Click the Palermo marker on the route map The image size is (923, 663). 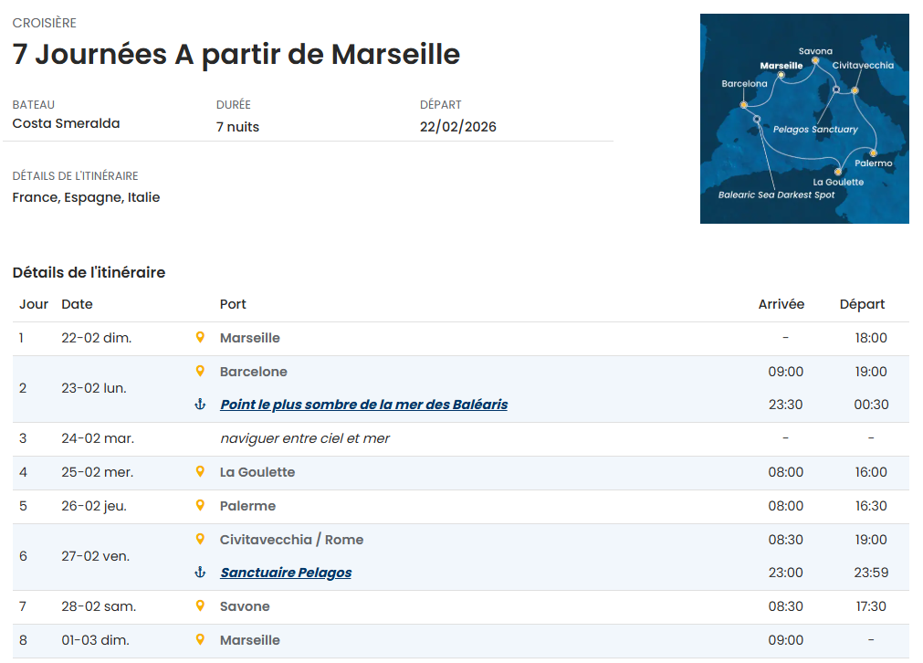pos(874,153)
